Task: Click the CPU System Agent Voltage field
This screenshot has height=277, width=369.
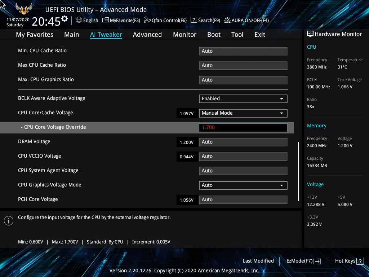Action: coord(243,171)
